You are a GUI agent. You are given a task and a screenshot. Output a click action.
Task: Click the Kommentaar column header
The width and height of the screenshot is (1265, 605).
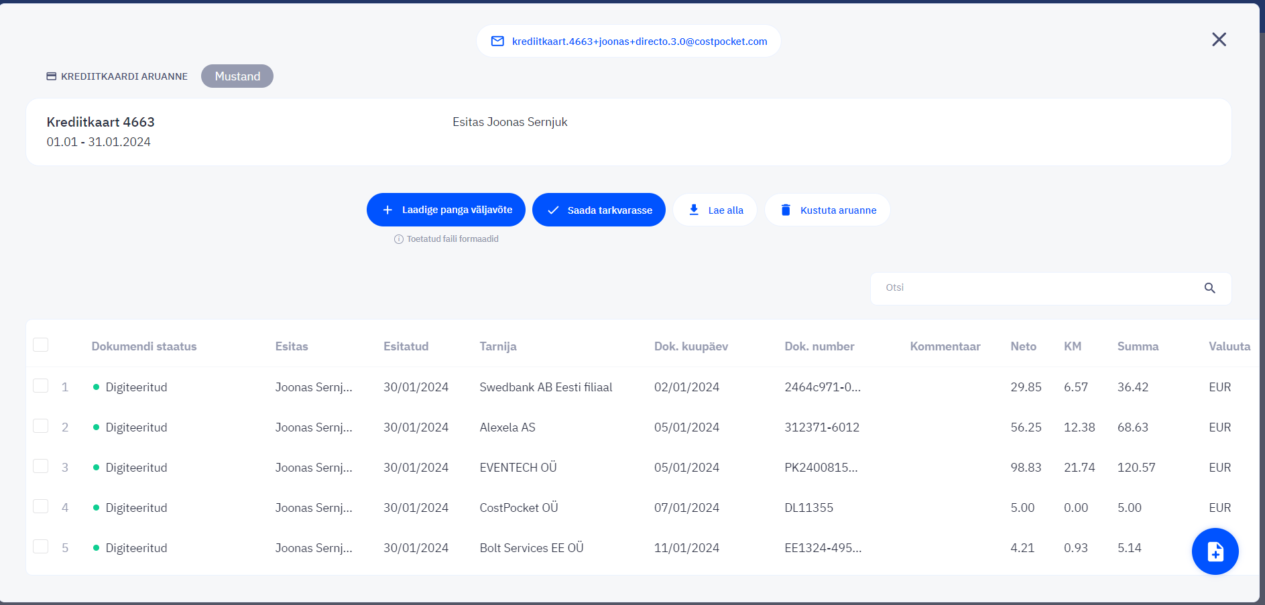pos(945,346)
